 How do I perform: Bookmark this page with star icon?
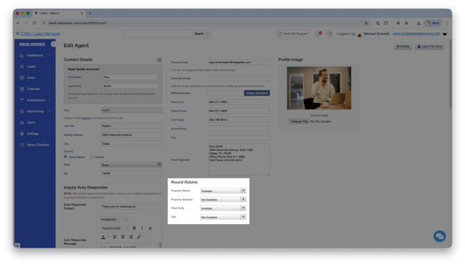(x=366, y=23)
